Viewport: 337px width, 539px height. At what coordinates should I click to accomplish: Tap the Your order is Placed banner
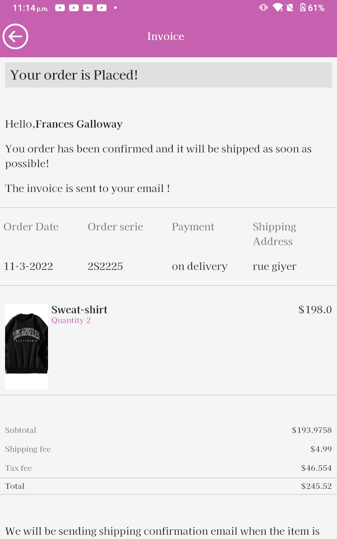coord(168,75)
